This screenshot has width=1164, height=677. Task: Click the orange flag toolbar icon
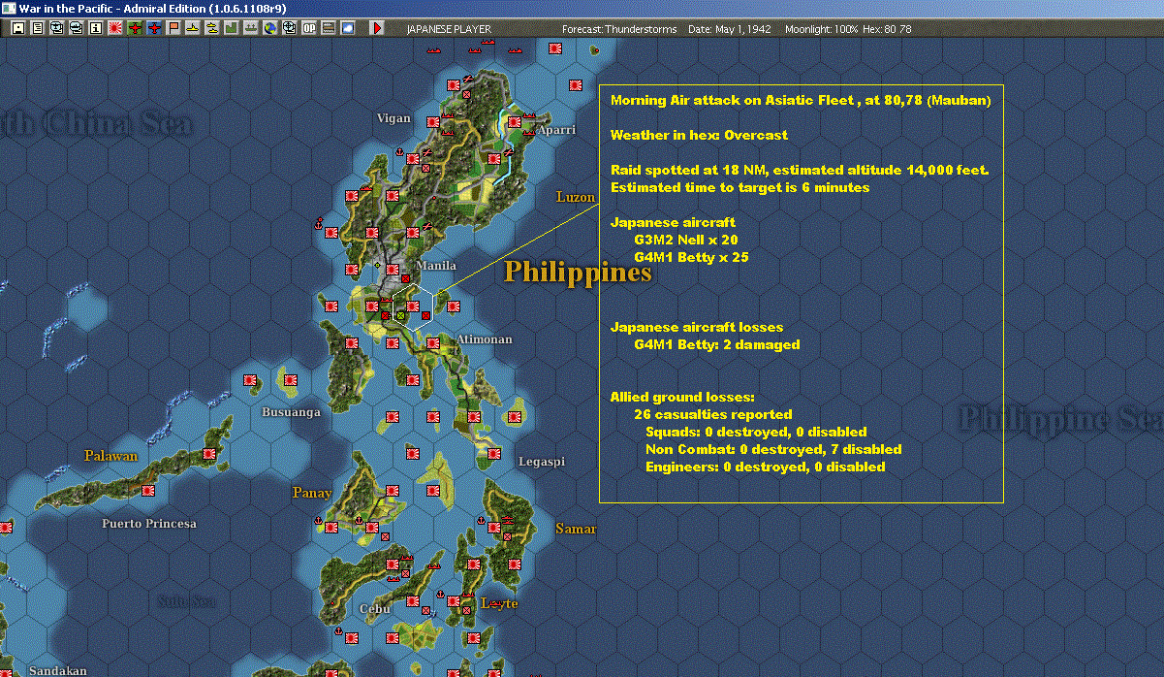click(173, 28)
